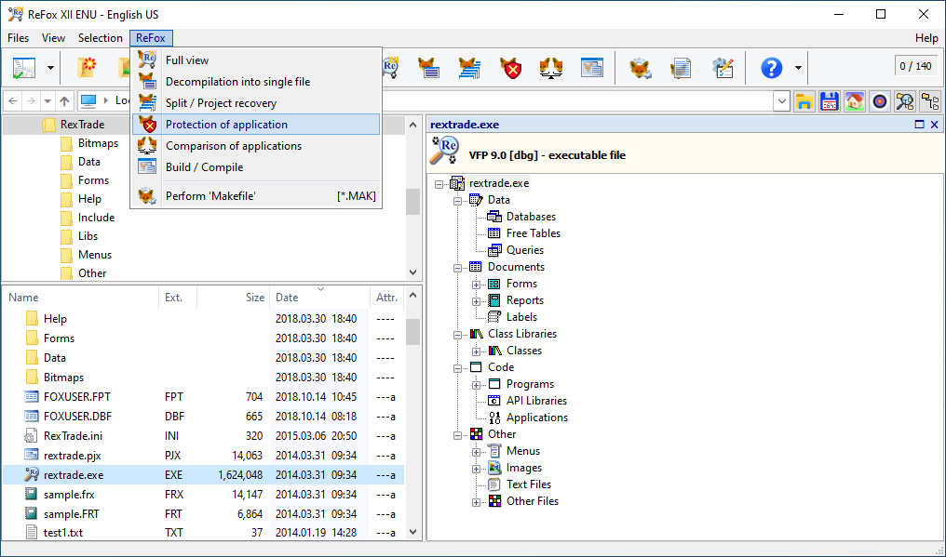Image resolution: width=946 pixels, height=557 pixels.
Task: Expand the Images tree node
Action: (x=476, y=469)
